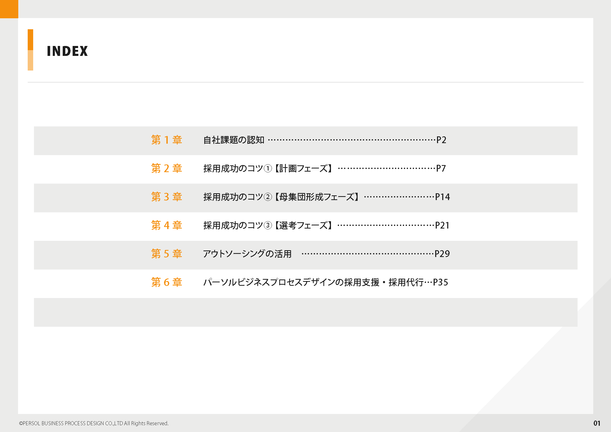Open 採用成功のコツ②【母集団形成フェーズ】 entry
This screenshot has height=432, width=611.
[x=281, y=197]
